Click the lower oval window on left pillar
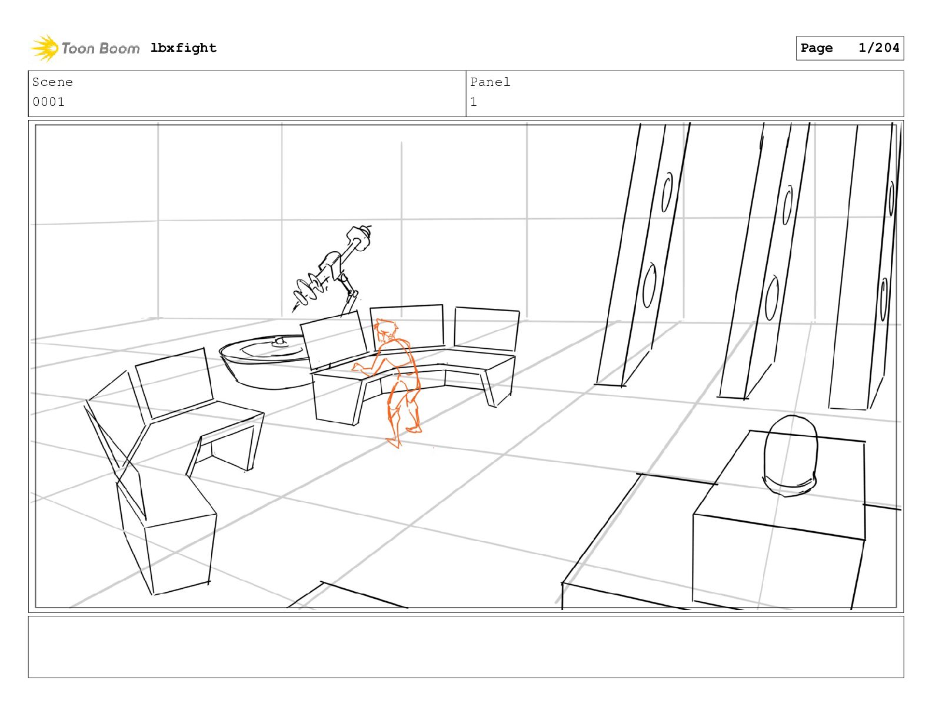 pyautogui.click(x=650, y=286)
